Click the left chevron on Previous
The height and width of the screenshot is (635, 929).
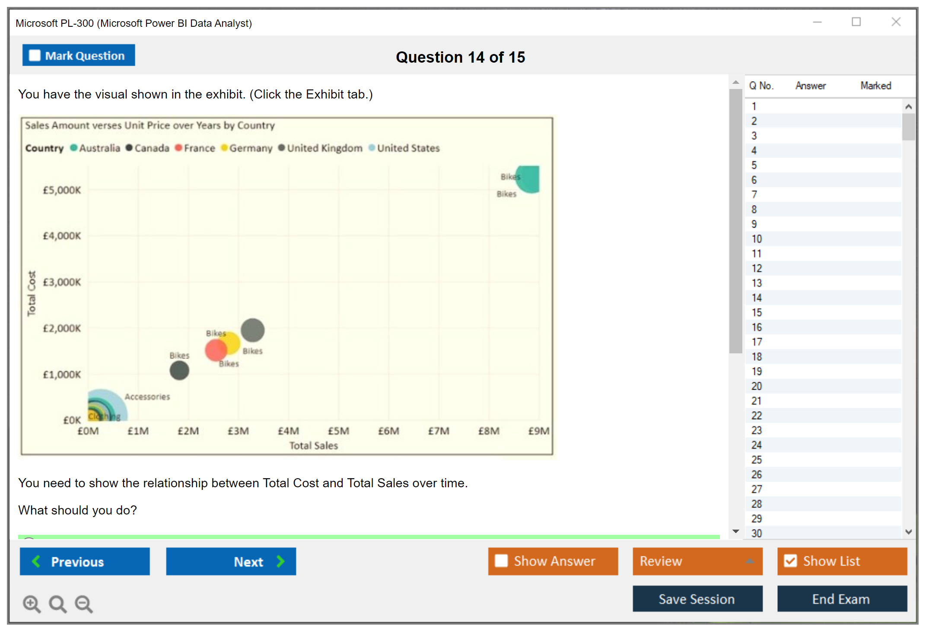36,561
